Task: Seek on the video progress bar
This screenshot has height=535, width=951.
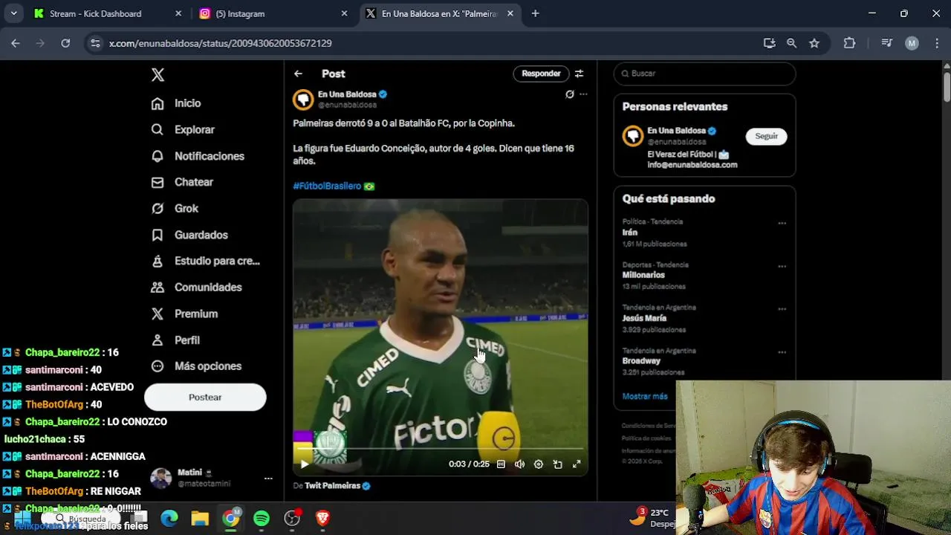Action: [440, 449]
